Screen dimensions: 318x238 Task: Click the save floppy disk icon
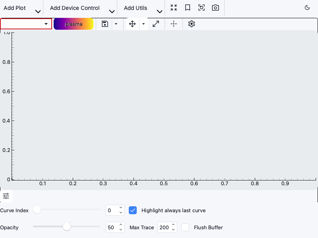105,24
